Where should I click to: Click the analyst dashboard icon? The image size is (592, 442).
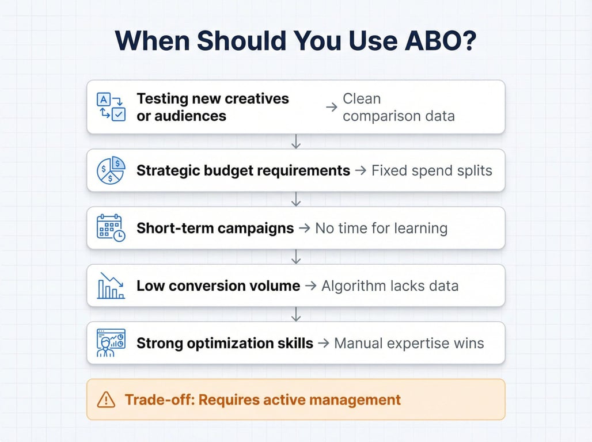(x=111, y=343)
